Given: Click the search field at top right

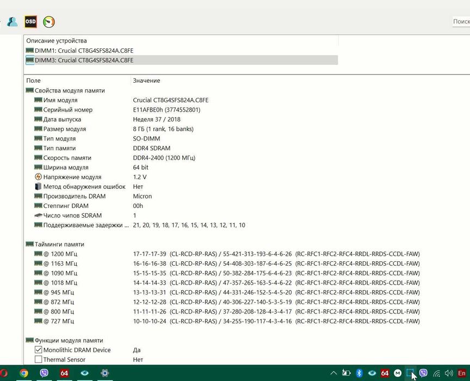Looking at the screenshot, I should [x=461, y=21].
